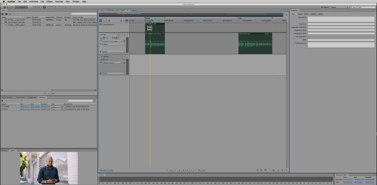Adjust the track 1 pan knob
Screen dimensions: 377x185
(116, 38)
